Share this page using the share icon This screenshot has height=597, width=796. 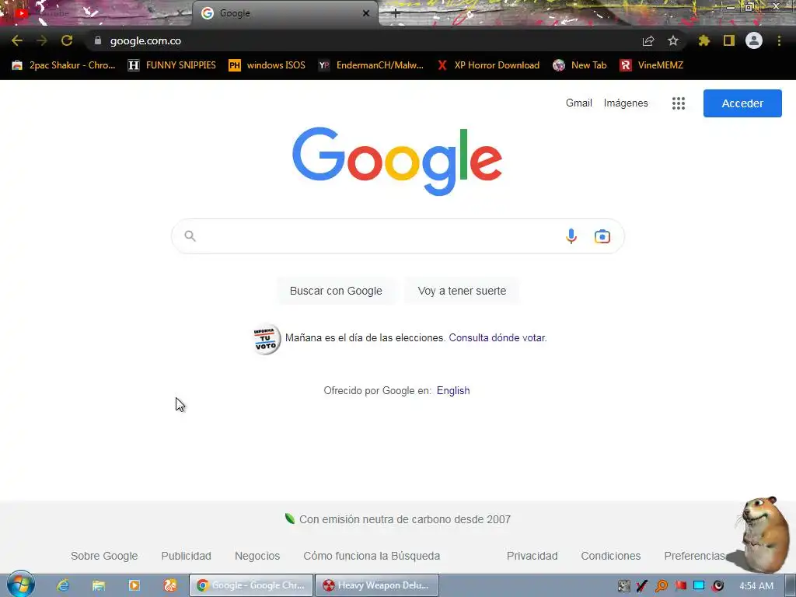tap(648, 40)
